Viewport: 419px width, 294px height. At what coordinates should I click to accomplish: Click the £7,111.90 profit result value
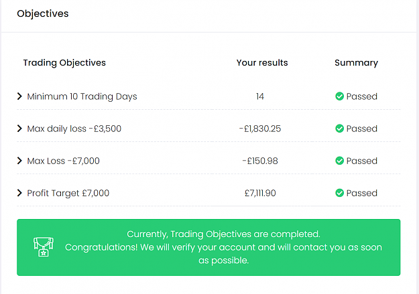(260, 193)
